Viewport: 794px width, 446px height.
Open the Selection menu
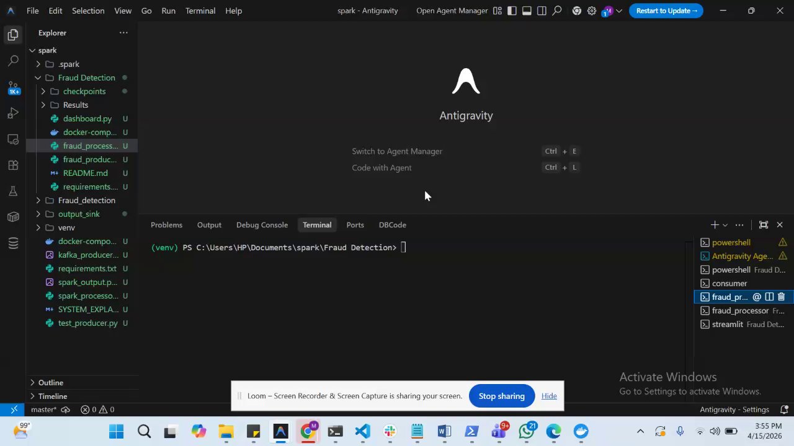tap(88, 11)
